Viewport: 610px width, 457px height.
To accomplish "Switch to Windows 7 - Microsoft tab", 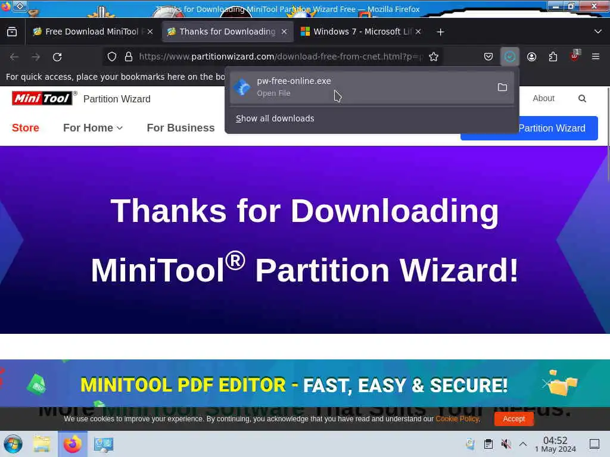I will [x=361, y=32].
